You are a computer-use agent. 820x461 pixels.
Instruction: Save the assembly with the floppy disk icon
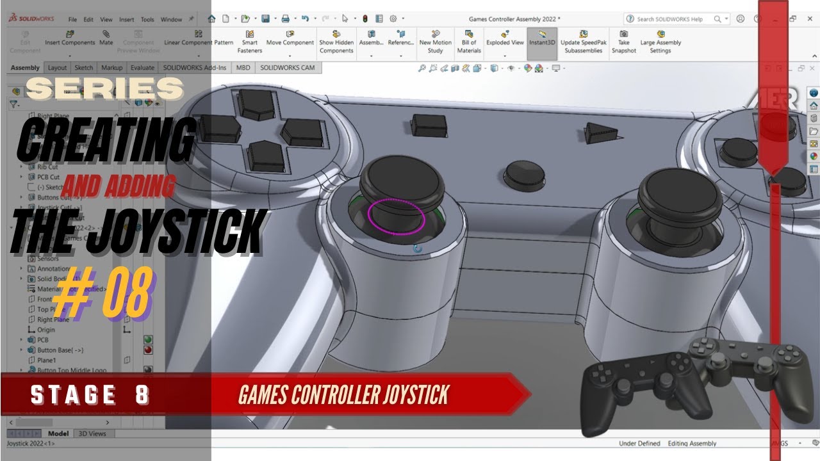(x=265, y=19)
